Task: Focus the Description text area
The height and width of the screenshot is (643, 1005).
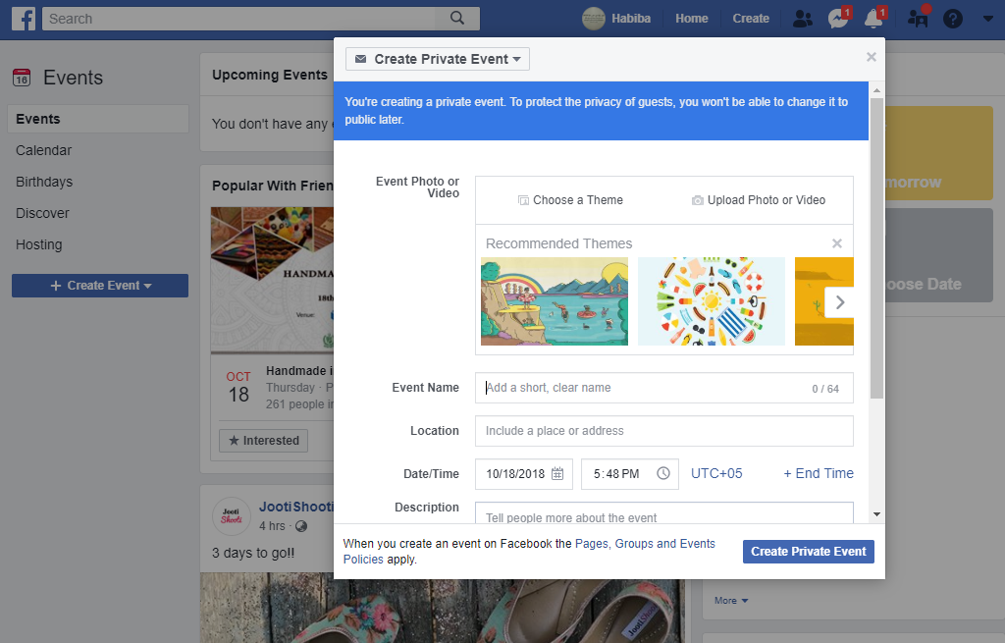Action: [x=664, y=512]
